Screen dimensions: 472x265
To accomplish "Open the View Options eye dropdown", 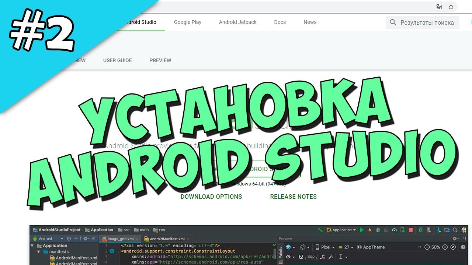I will (x=290, y=257).
